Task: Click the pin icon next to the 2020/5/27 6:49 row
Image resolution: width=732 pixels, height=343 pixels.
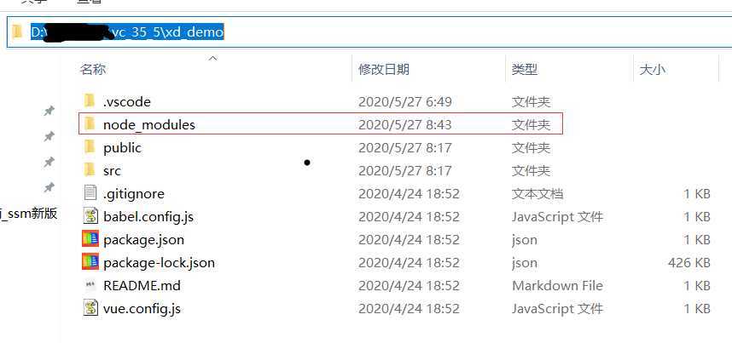Action: point(49,111)
